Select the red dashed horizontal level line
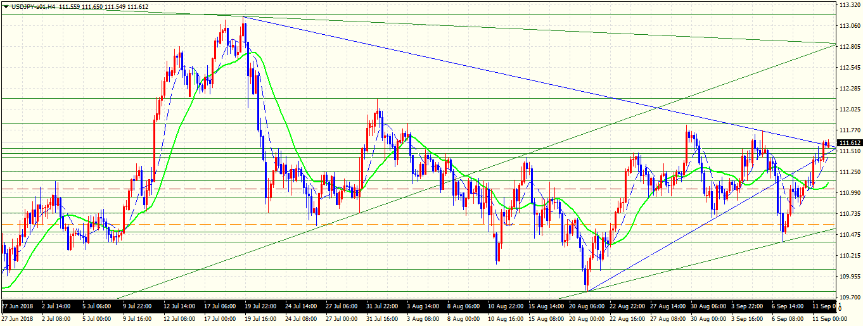863x326 pixels. click(418, 189)
